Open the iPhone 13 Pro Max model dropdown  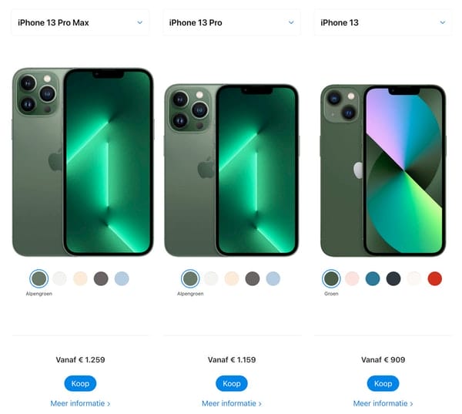[x=80, y=22]
